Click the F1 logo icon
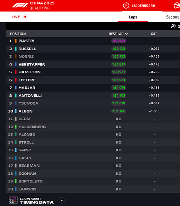180x206 pixels. click(x=20, y=5)
